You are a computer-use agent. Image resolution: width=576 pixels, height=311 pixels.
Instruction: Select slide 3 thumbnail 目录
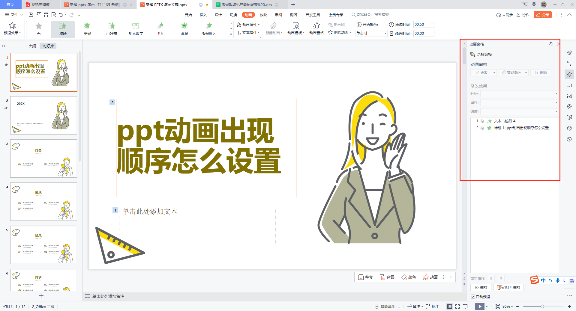point(43,158)
